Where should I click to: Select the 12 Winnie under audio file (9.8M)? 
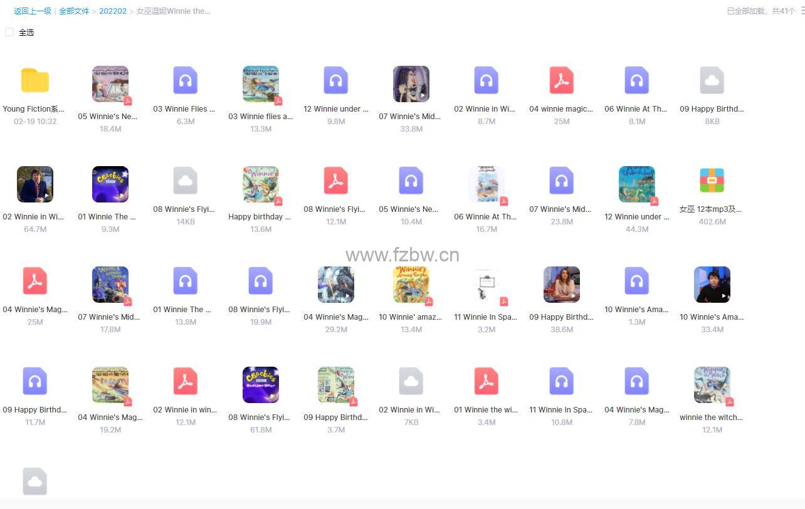[x=336, y=81]
